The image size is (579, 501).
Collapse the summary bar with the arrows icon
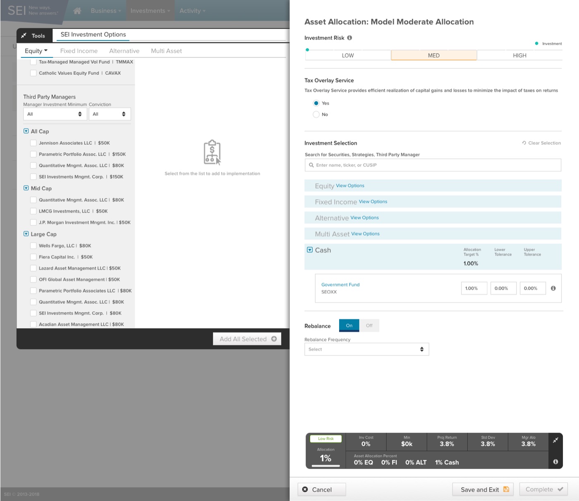pyautogui.click(x=555, y=440)
